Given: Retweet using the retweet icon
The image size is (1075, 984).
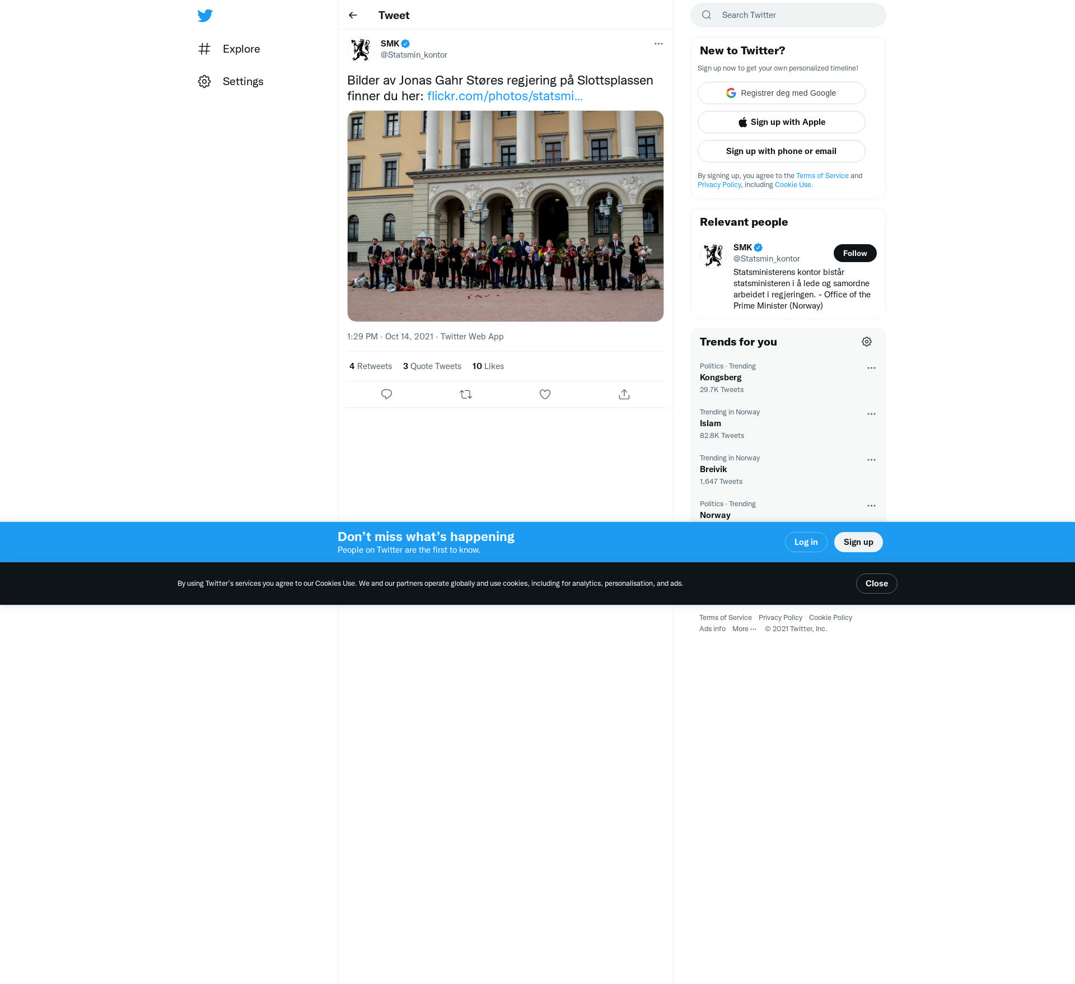Looking at the screenshot, I should click(466, 394).
